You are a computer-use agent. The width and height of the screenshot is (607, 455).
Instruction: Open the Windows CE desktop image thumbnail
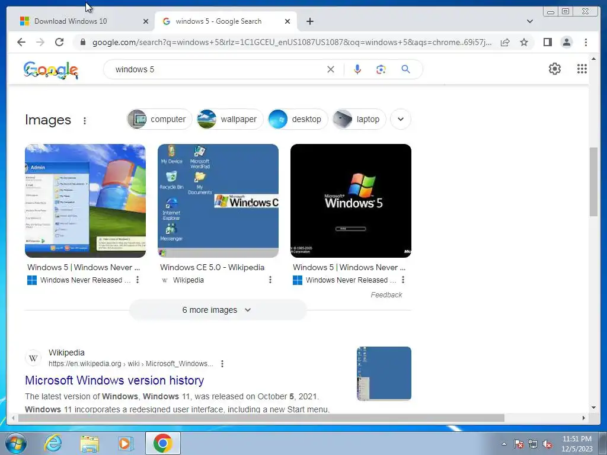pos(218,201)
